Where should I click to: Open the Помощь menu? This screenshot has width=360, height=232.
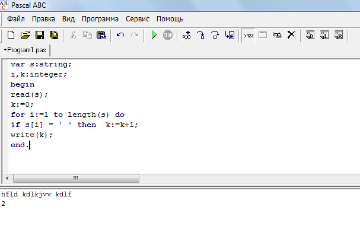[x=170, y=19]
